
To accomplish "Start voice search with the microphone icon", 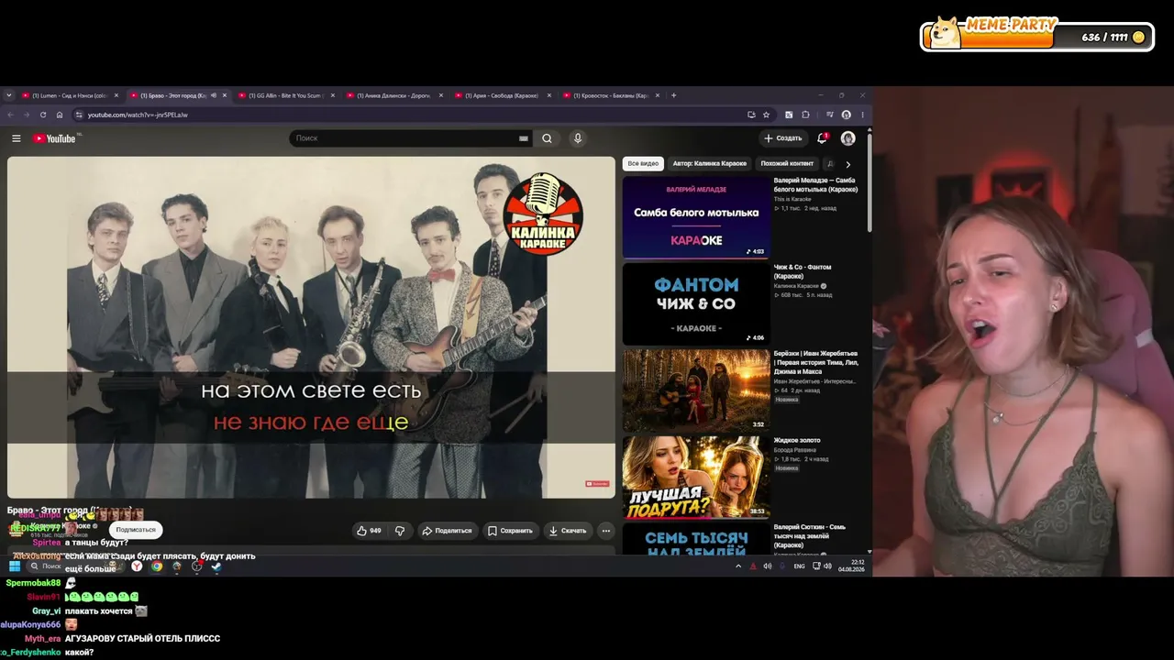I will tap(577, 138).
